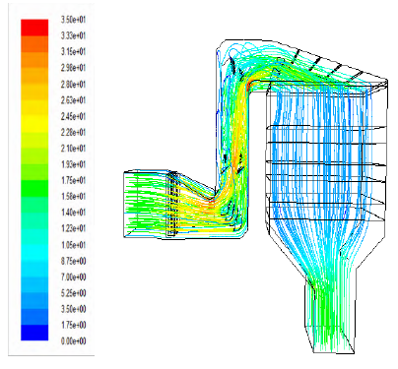Click the pure green legend band near 1.75e+01

pyautogui.click(x=34, y=188)
